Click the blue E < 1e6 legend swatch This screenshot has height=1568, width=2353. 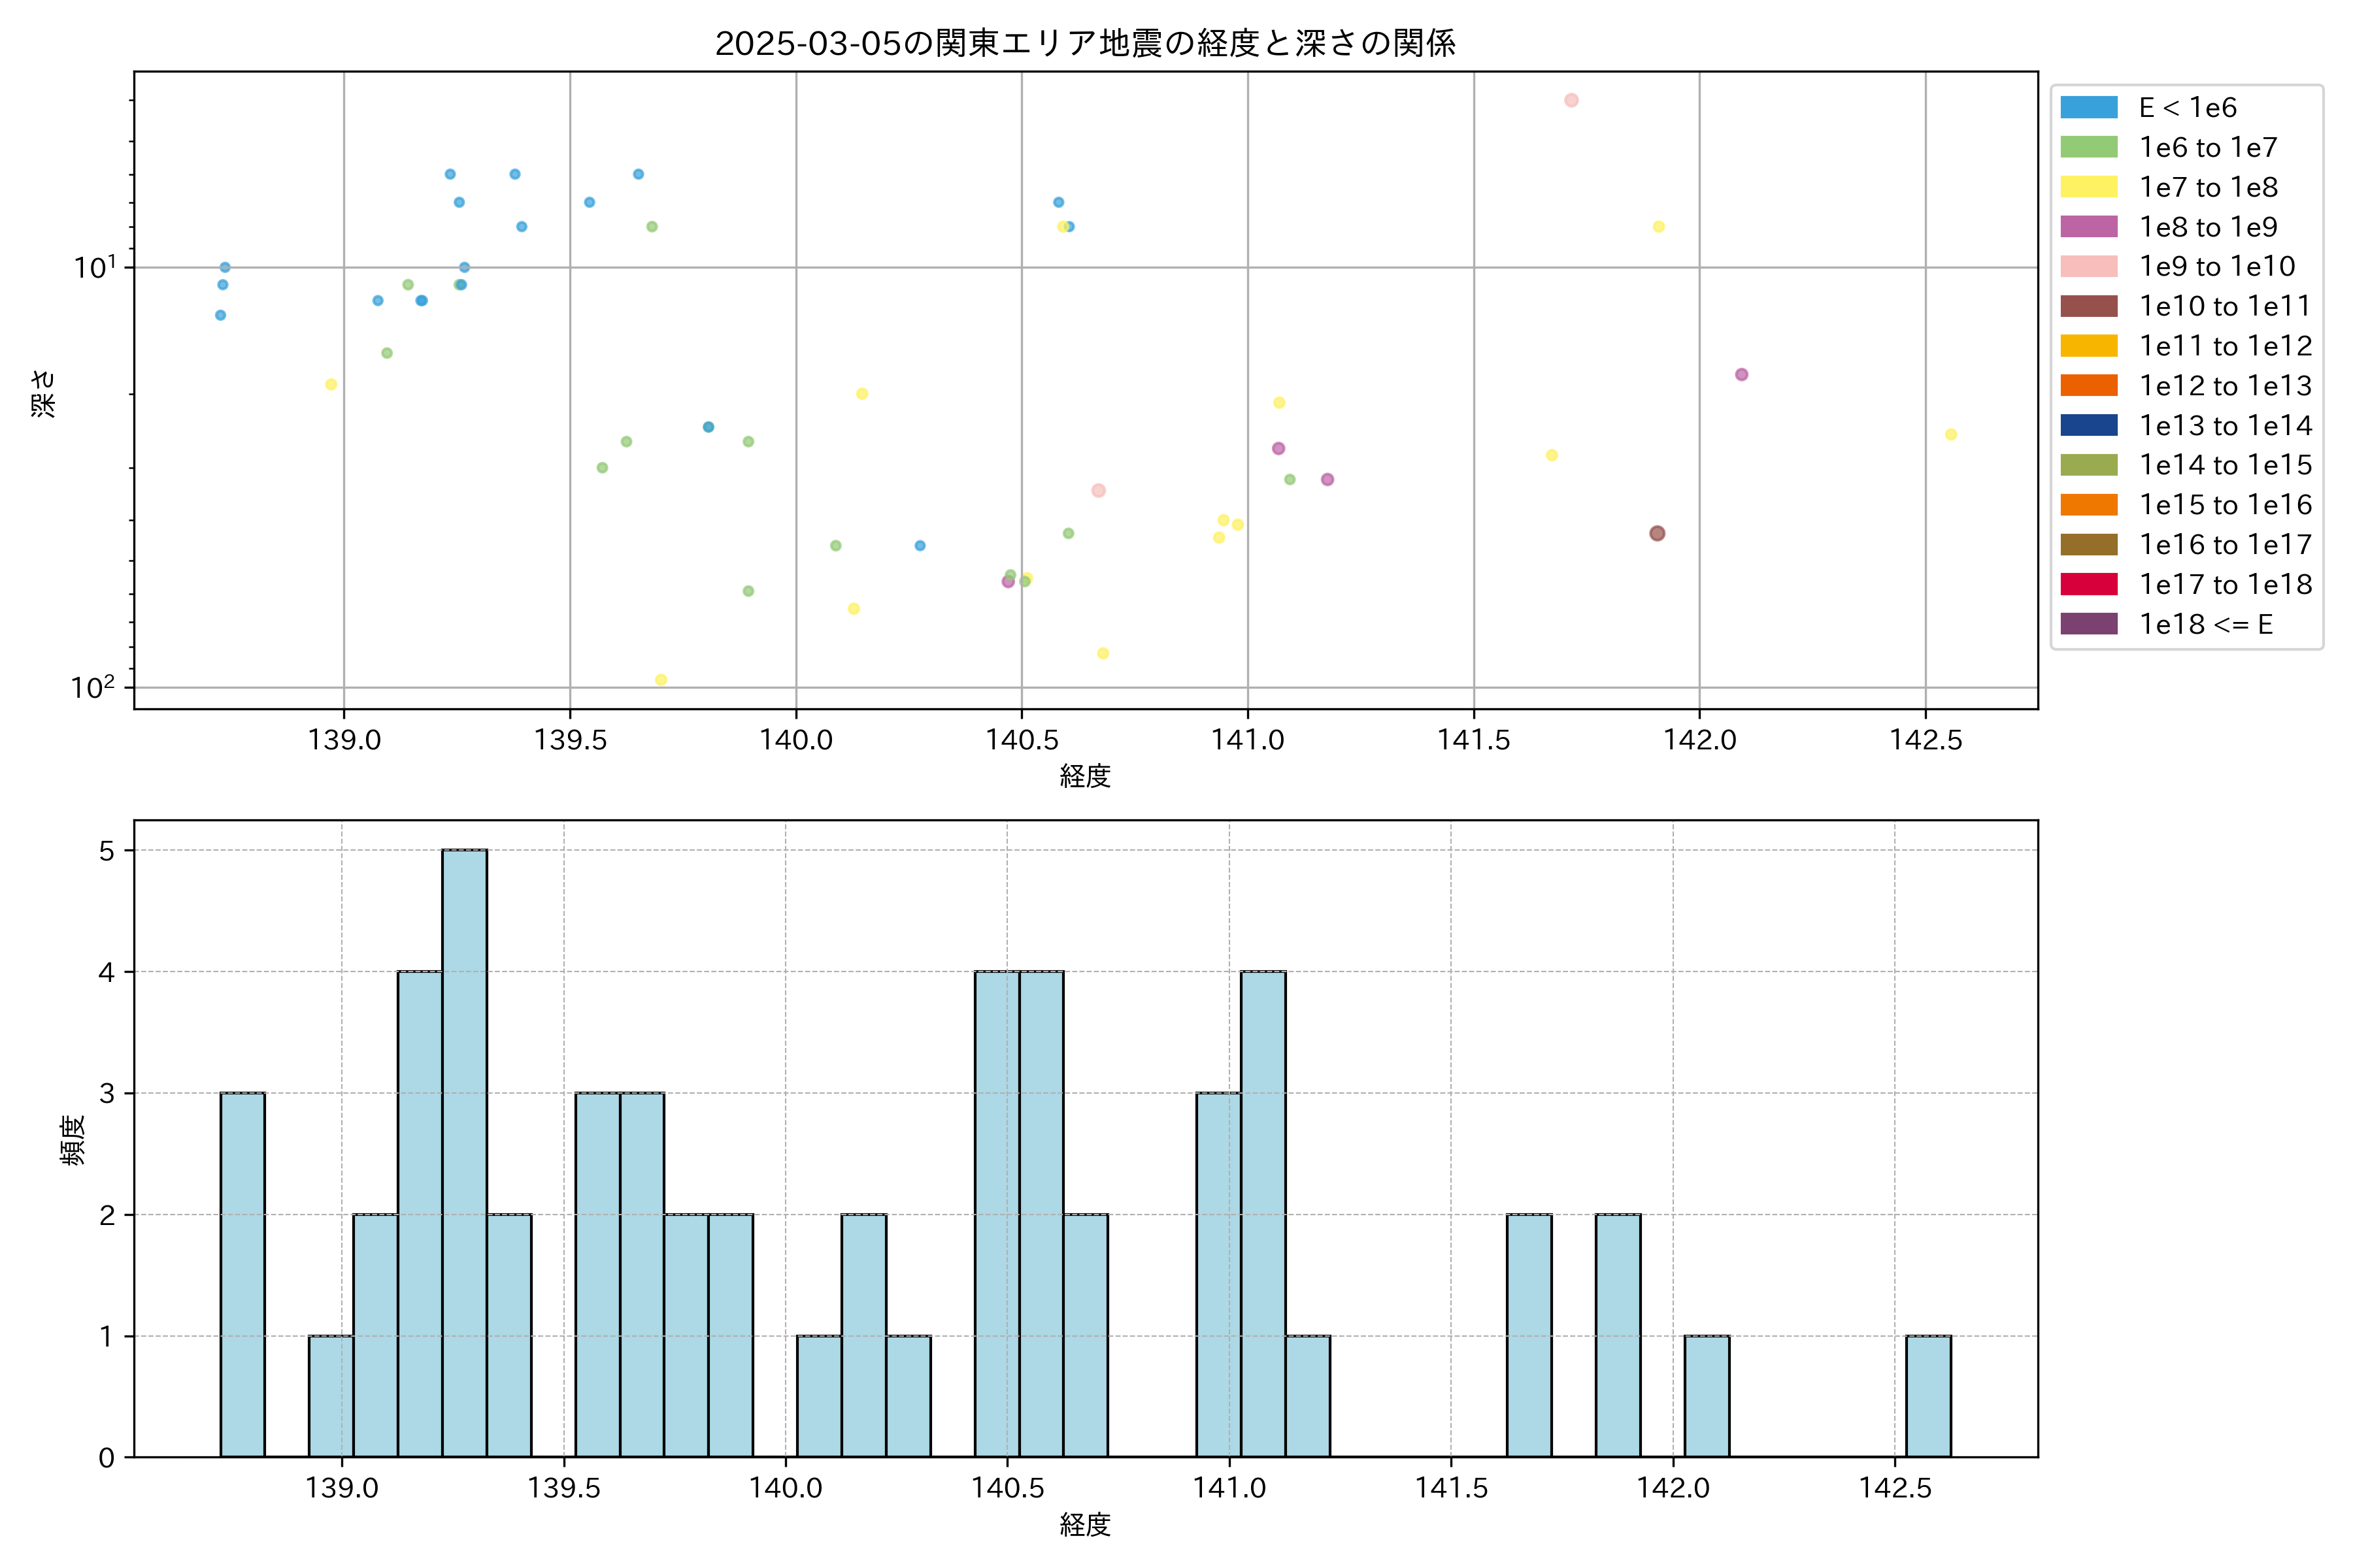(2088, 107)
